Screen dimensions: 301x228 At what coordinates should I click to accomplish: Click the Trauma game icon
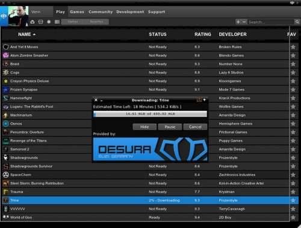pyautogui.click(x=6, y=192)
